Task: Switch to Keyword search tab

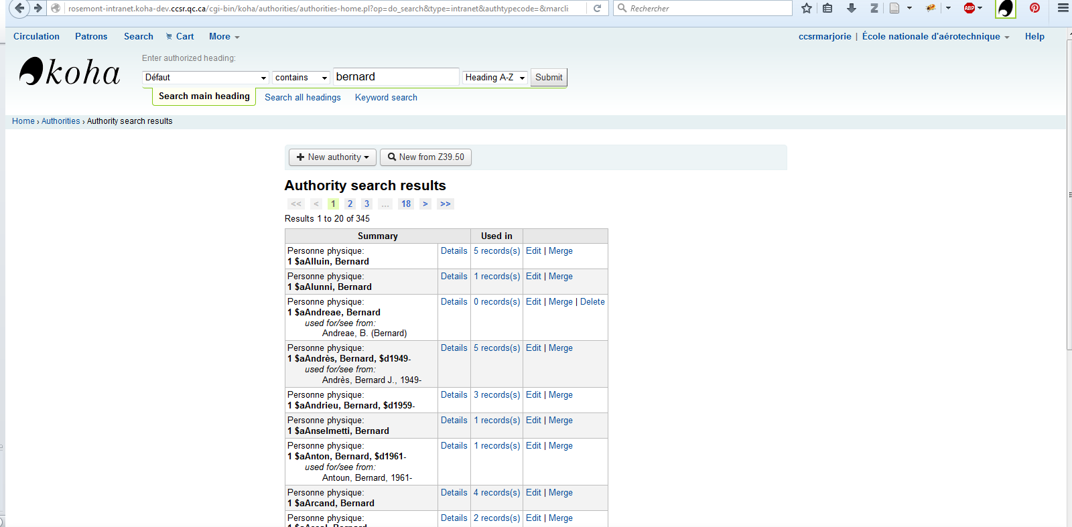Action: (386, 98)
